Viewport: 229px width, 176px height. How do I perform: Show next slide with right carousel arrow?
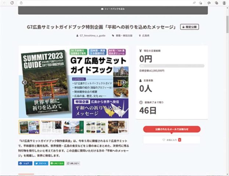tap(124, 82)
